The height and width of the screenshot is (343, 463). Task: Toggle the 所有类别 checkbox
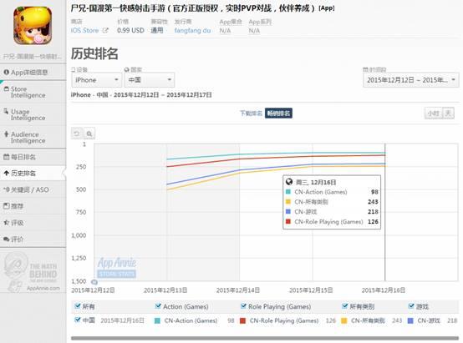coord(344,306)
